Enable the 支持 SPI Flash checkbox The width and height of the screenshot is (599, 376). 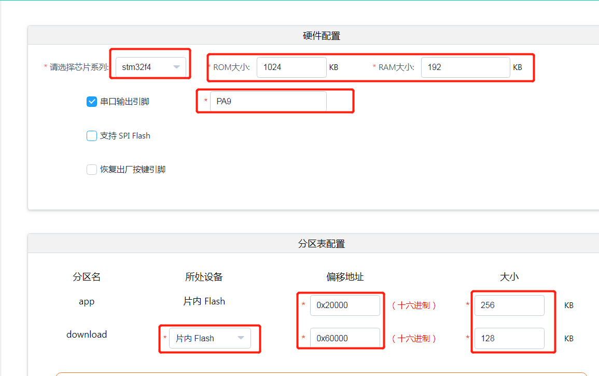[x=91, y=135]
